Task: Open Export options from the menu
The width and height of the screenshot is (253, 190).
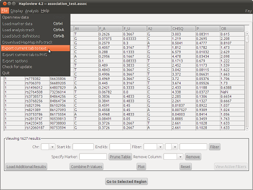Action: (36, 61)
